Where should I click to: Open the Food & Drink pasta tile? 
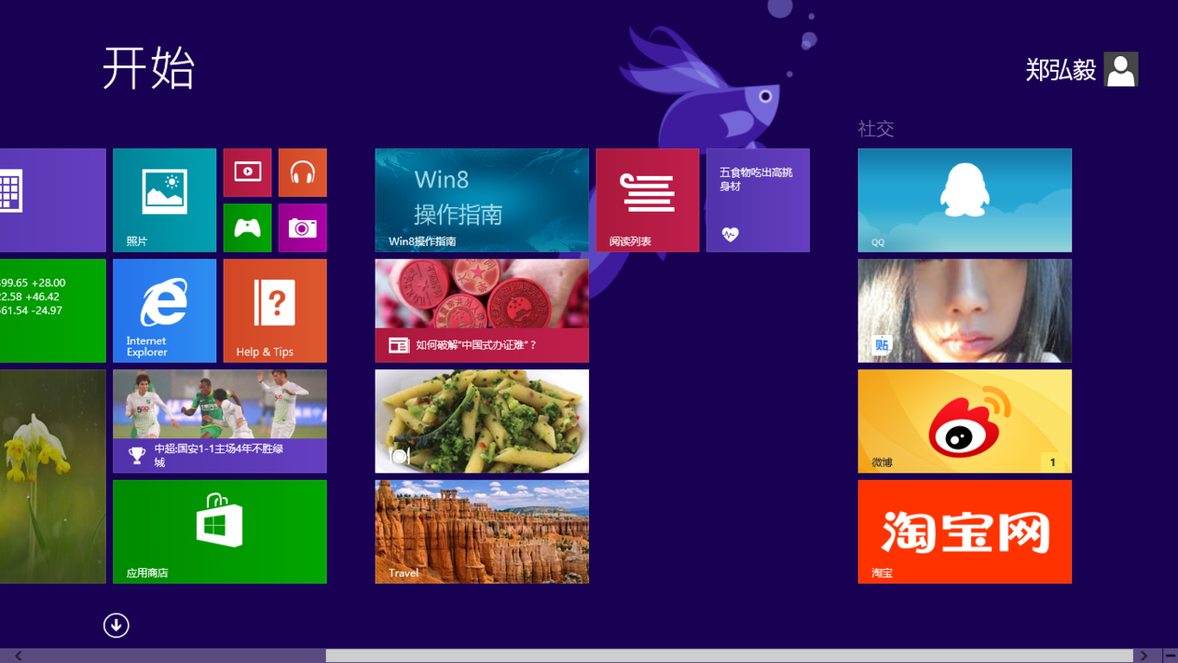(482, 421)
